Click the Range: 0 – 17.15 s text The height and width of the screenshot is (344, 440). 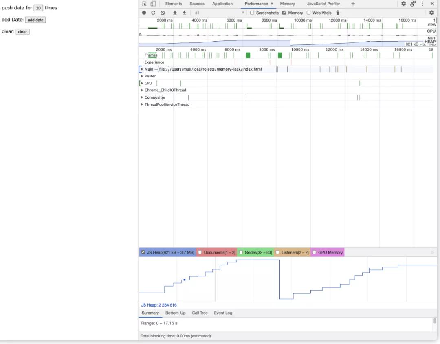(159, 323)
